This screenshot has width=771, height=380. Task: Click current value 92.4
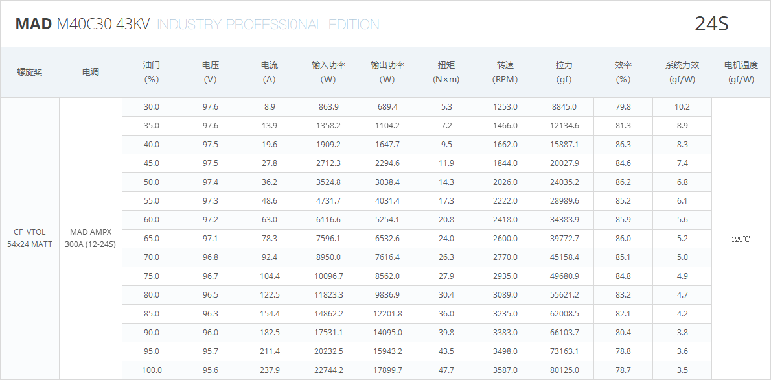click(x=270, y=257)
